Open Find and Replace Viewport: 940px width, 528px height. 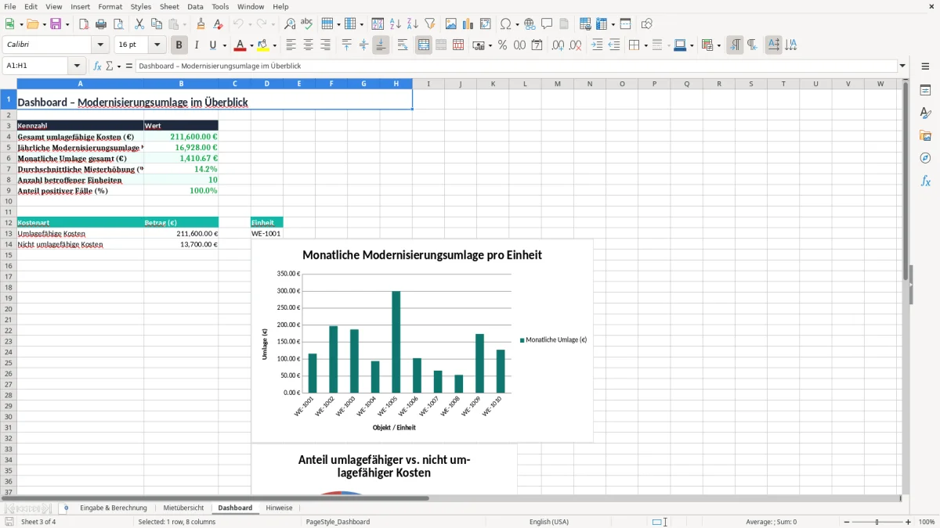pyautogui.click(x=290, y=24)
